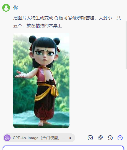Image resolution: width=127 pixels, height=150 pixels.
Task: Click the character's face in image
Action: 44,56
